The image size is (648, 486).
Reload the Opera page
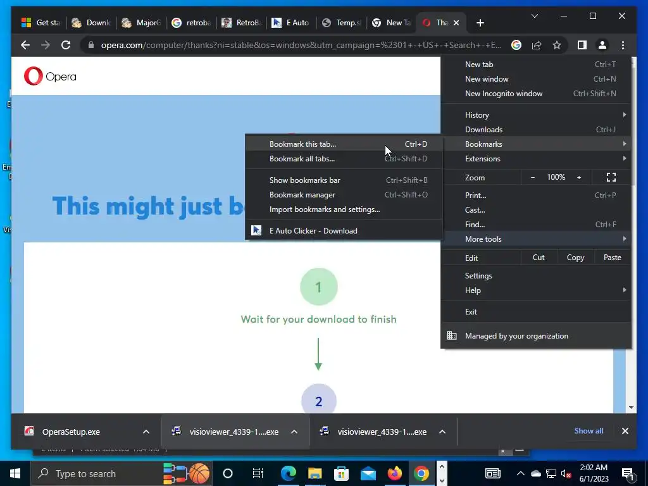(66, 45)
